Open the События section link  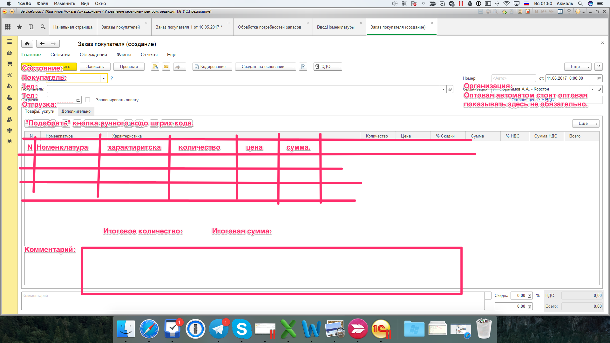point(60,55)
